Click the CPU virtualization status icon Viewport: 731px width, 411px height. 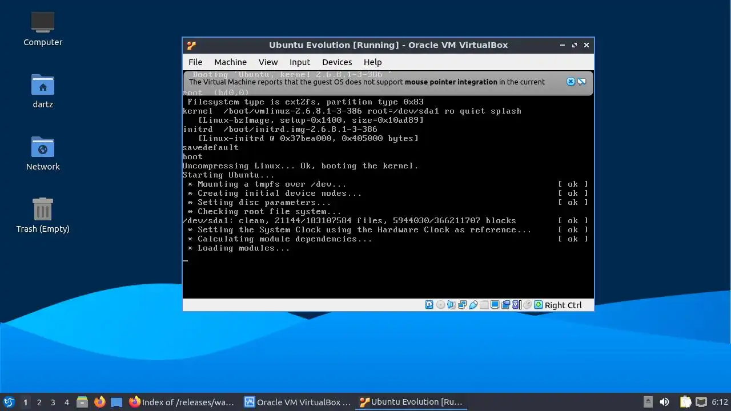point(517,305)
